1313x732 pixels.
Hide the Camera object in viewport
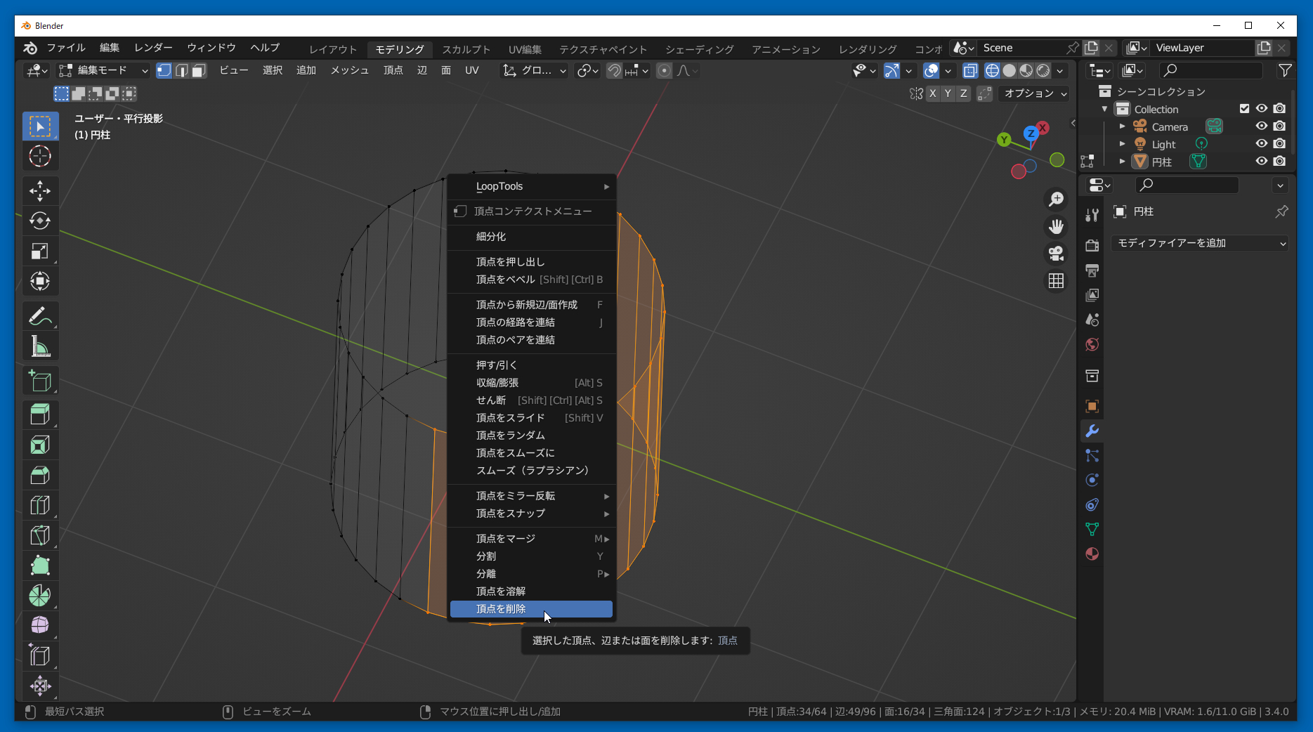pos(1262,126)
